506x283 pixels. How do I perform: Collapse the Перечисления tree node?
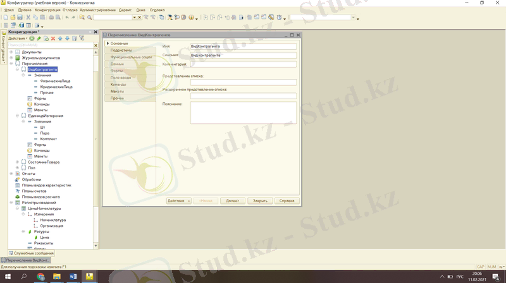coord(11,64)
